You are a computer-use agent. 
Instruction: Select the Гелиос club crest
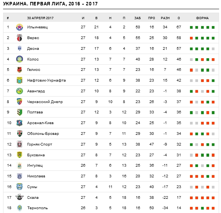[x=20, y=70]
